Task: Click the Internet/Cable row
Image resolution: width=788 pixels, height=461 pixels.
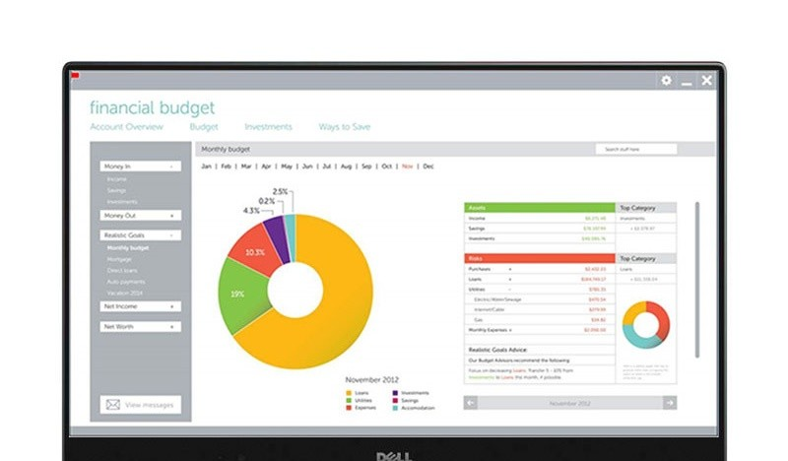Action: tap(539, 309)
